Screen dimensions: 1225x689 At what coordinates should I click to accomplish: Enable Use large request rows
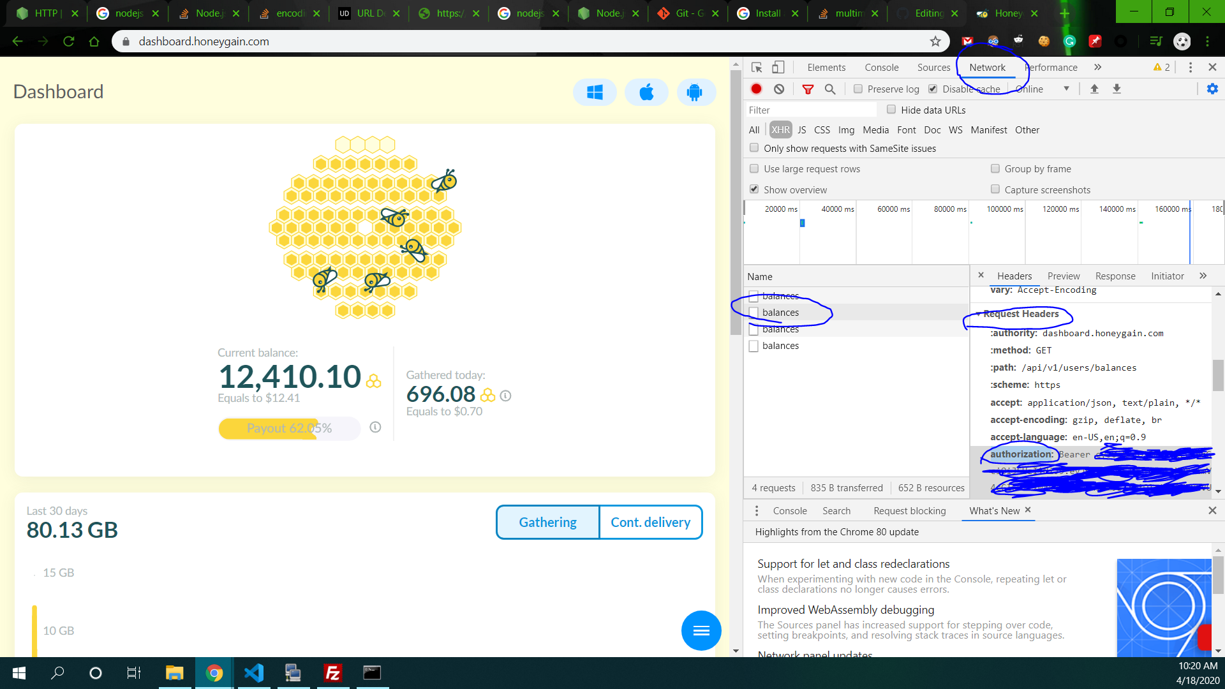(754, 168)
